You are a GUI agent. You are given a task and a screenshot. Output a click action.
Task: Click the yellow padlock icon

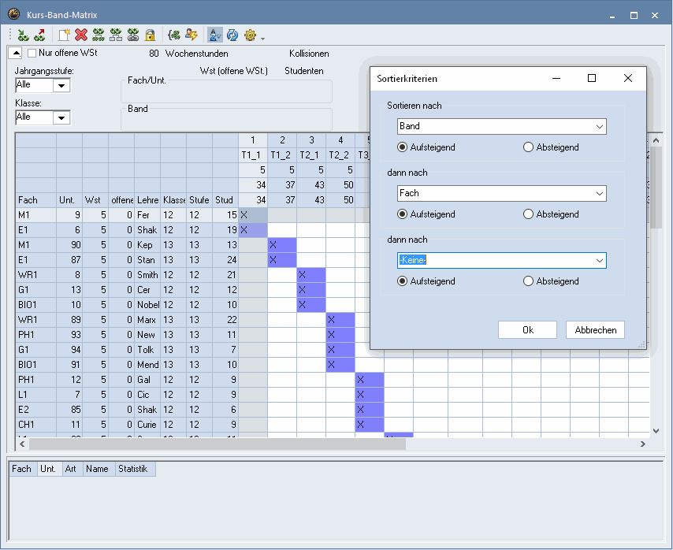[150, 35]
